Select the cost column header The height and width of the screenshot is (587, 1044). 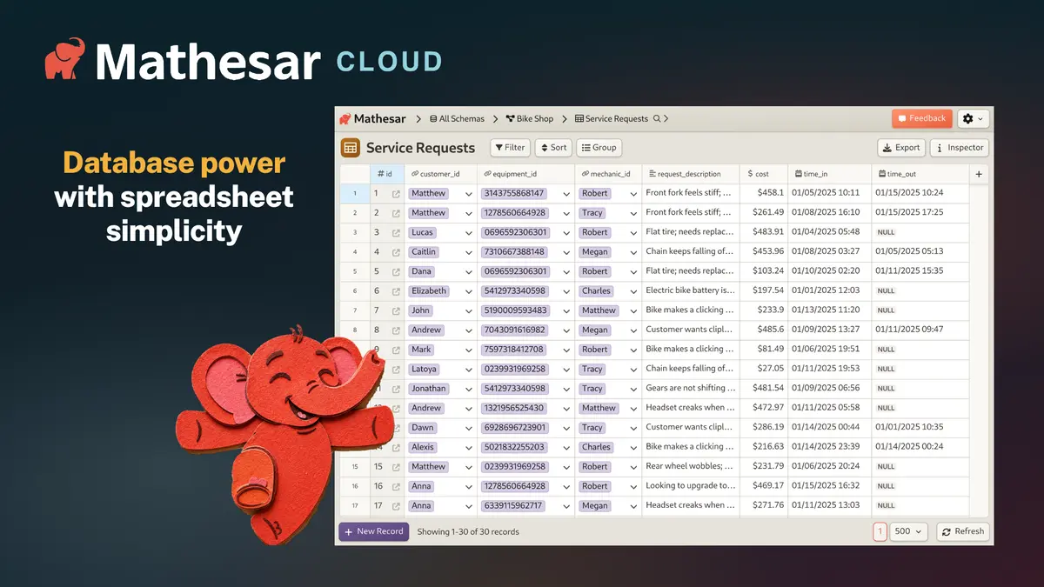pyautogui.click(x=764, y=174)
